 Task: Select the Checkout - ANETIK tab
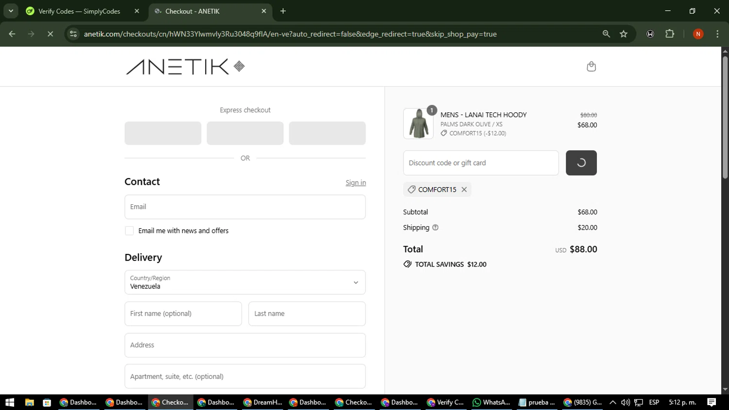tap(192, 11)
